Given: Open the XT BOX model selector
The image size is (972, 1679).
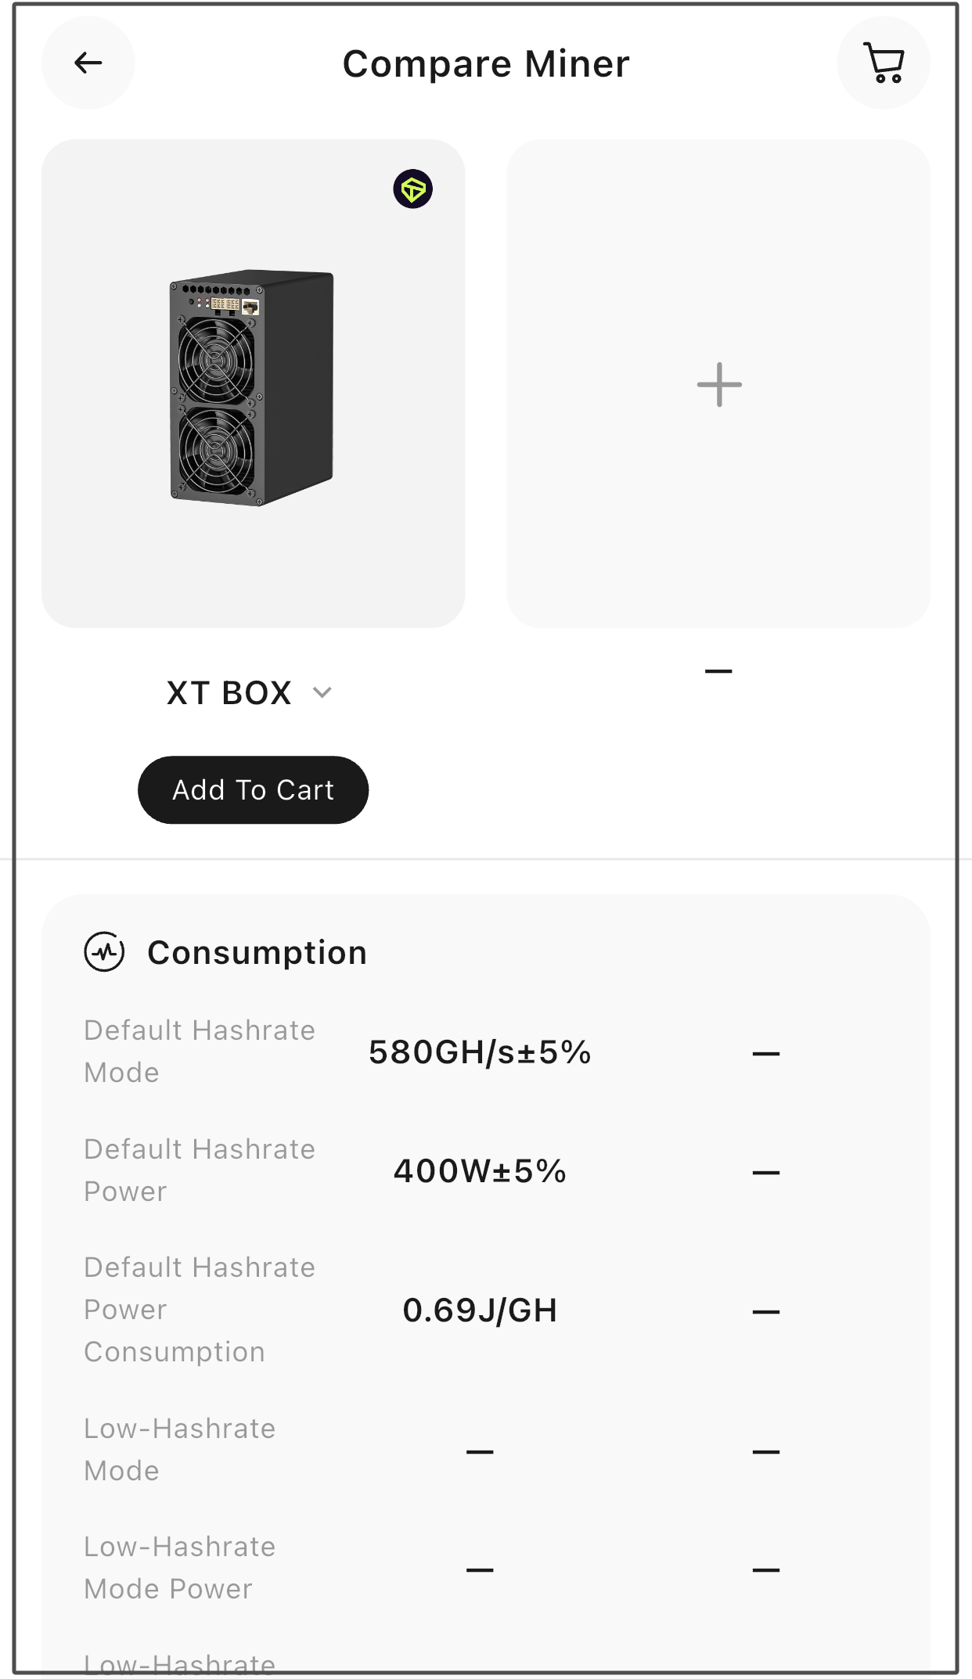Looking at the screenshot, I should click(x=229, y=692).
